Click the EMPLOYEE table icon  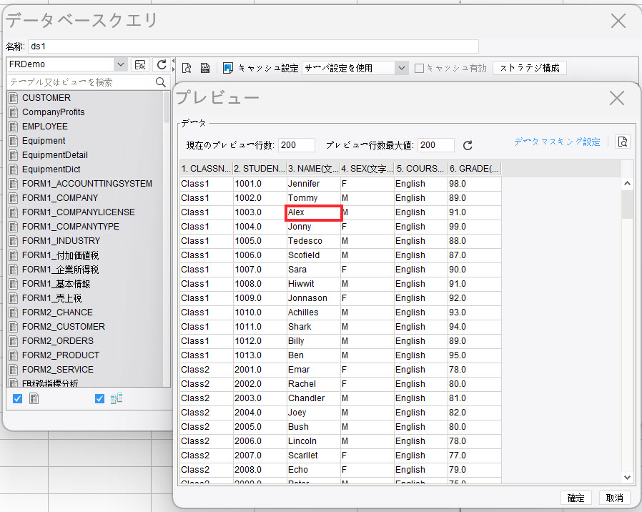tap(14, 127)
